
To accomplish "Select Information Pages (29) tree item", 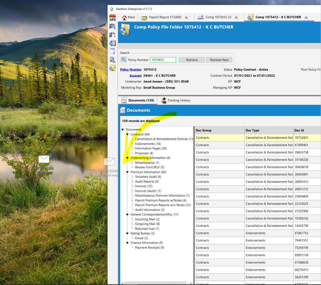I will pyautogui.click(x=151, y=148).
